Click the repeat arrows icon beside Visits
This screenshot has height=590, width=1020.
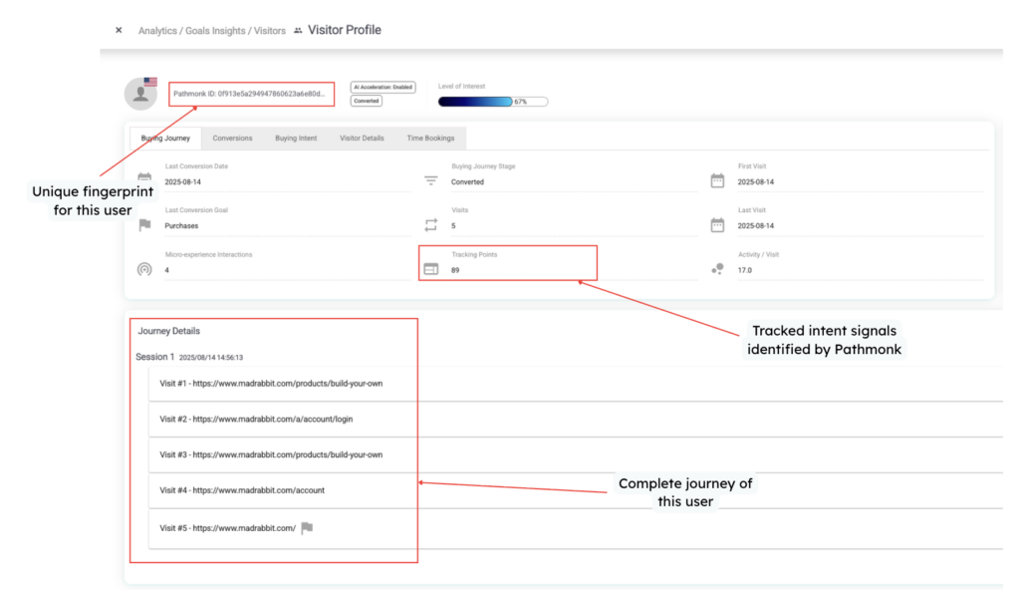(x=430, y=225)
